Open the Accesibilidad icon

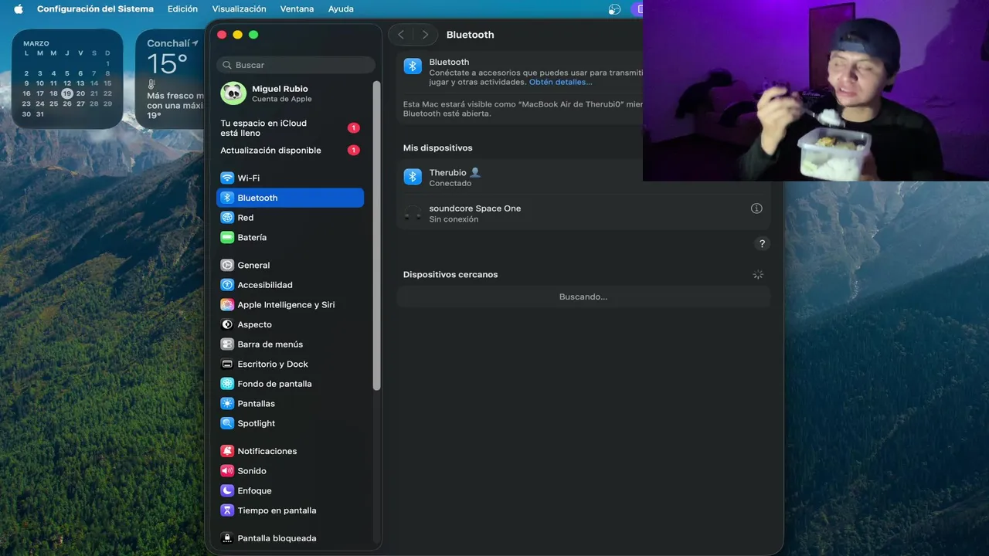click(227, 285)
